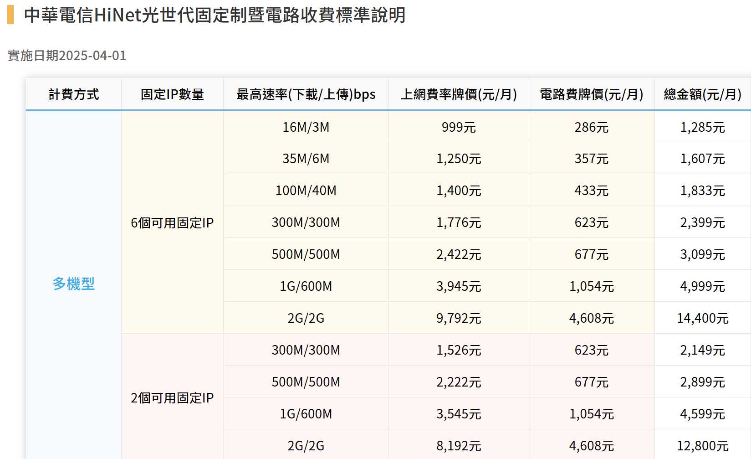Click the 2,222元 internet fee cell
Image resolution: width=751 pixels, height=459 pixels.
point(459,382)
